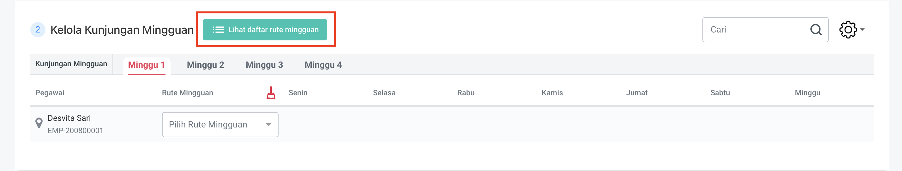
Task: Click the Rute Mingguan column header
Action: click(187, 93)
